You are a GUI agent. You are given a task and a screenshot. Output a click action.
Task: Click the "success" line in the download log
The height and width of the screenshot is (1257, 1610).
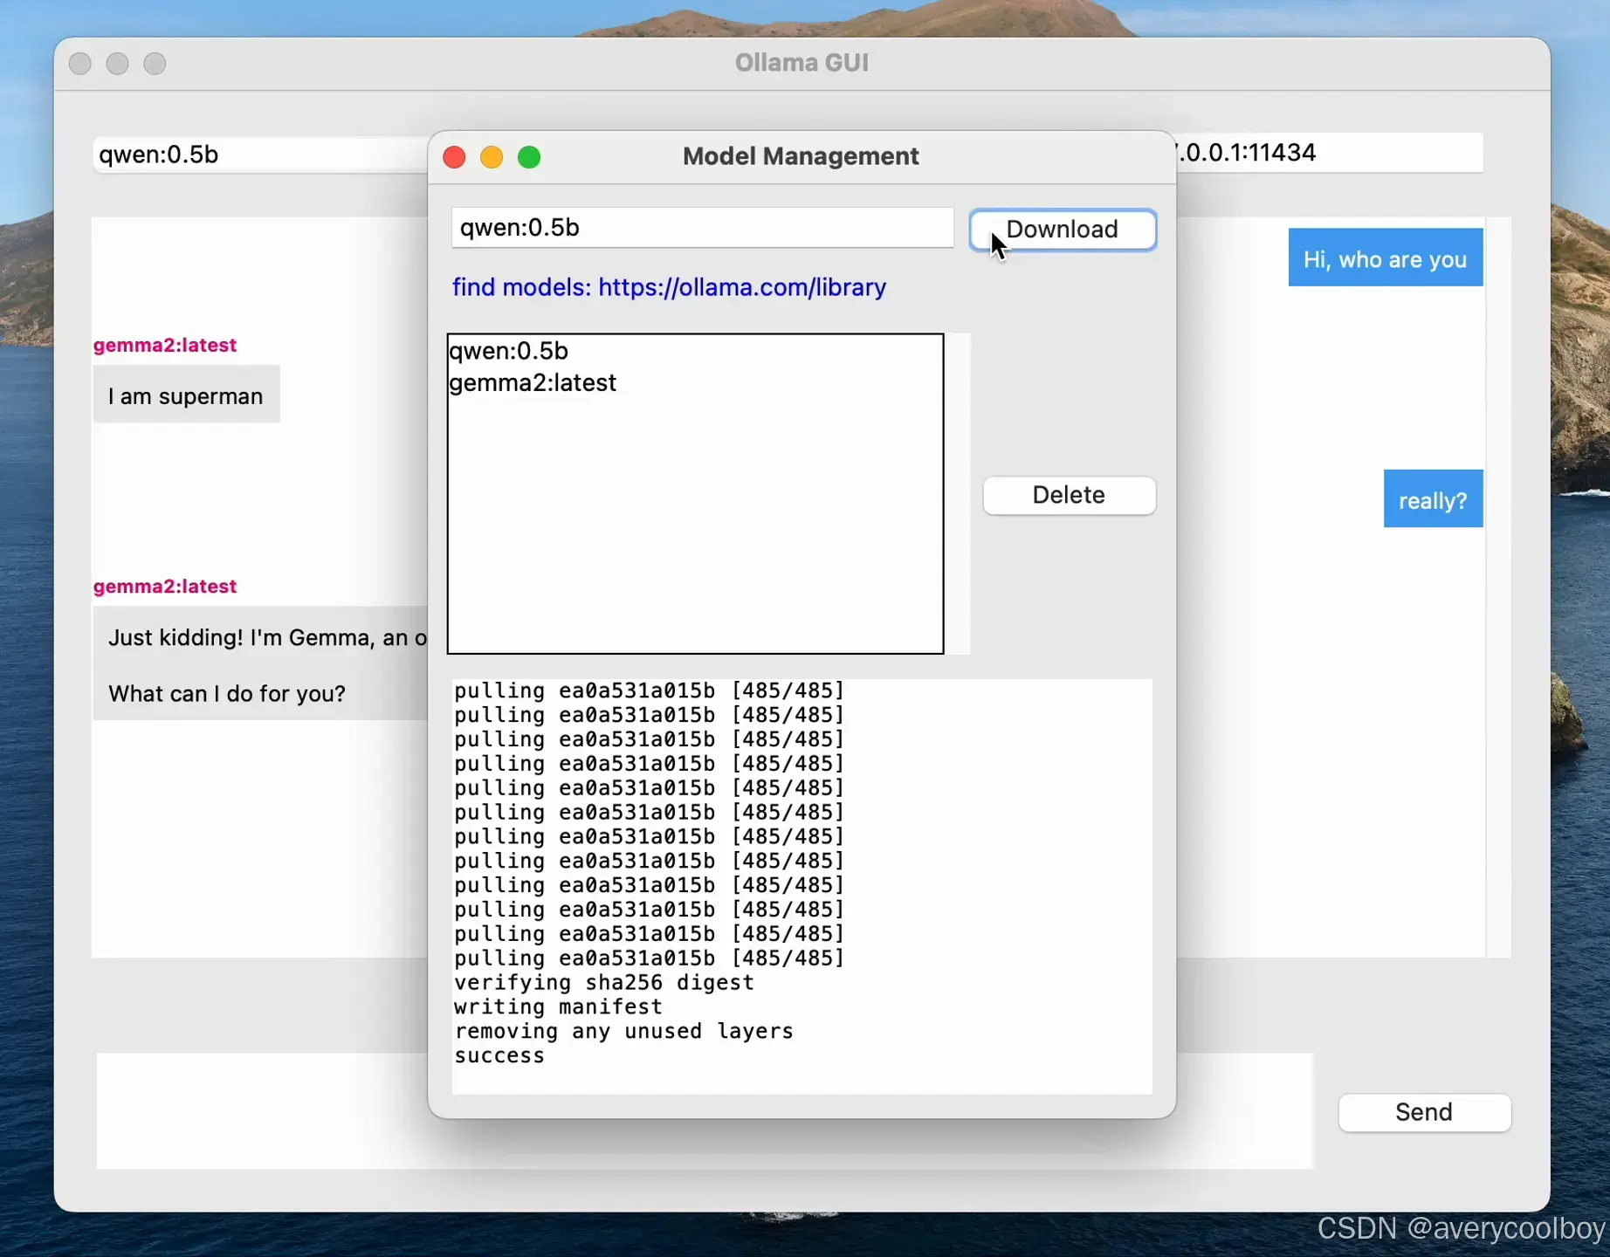pos(499,1055)
